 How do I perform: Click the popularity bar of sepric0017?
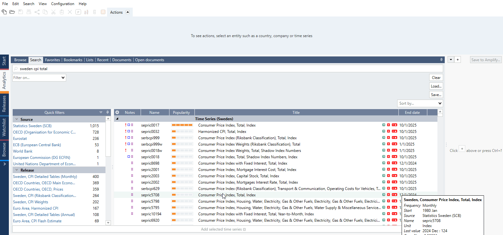[x=182, y=125]
